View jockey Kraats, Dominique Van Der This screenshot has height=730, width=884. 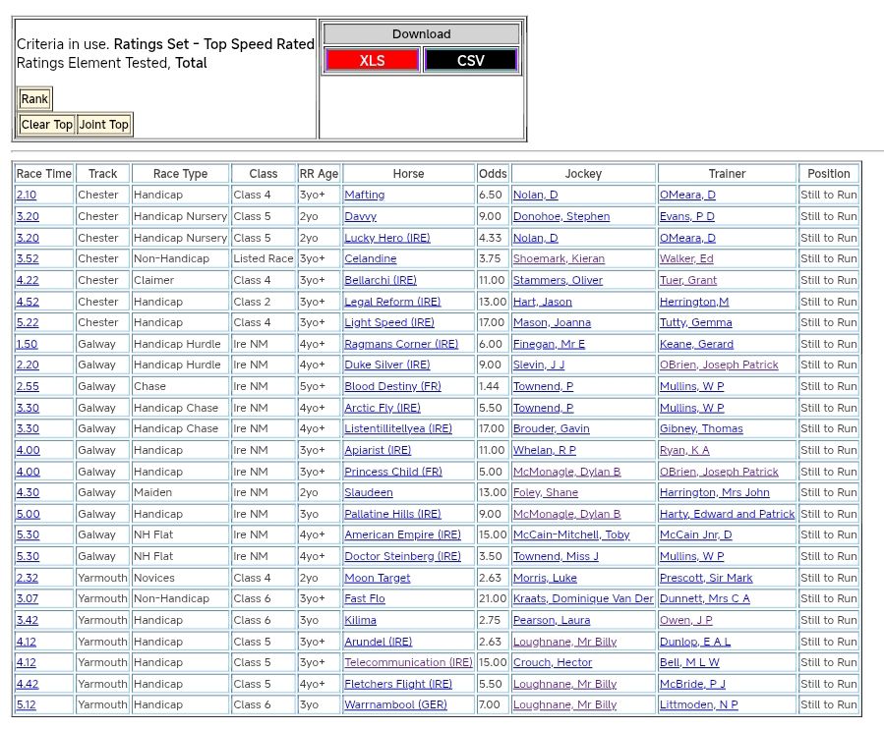582,599
